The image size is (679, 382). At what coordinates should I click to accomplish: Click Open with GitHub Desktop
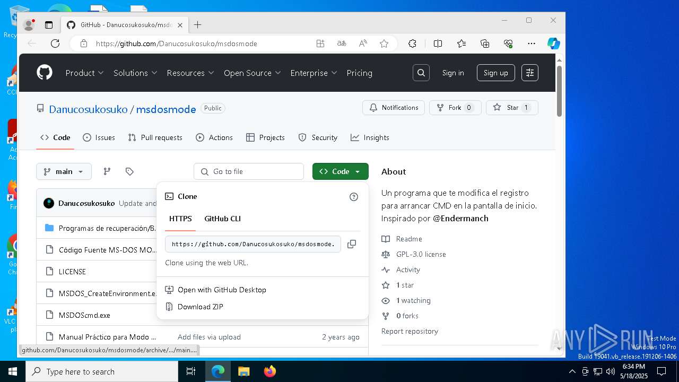222,290
